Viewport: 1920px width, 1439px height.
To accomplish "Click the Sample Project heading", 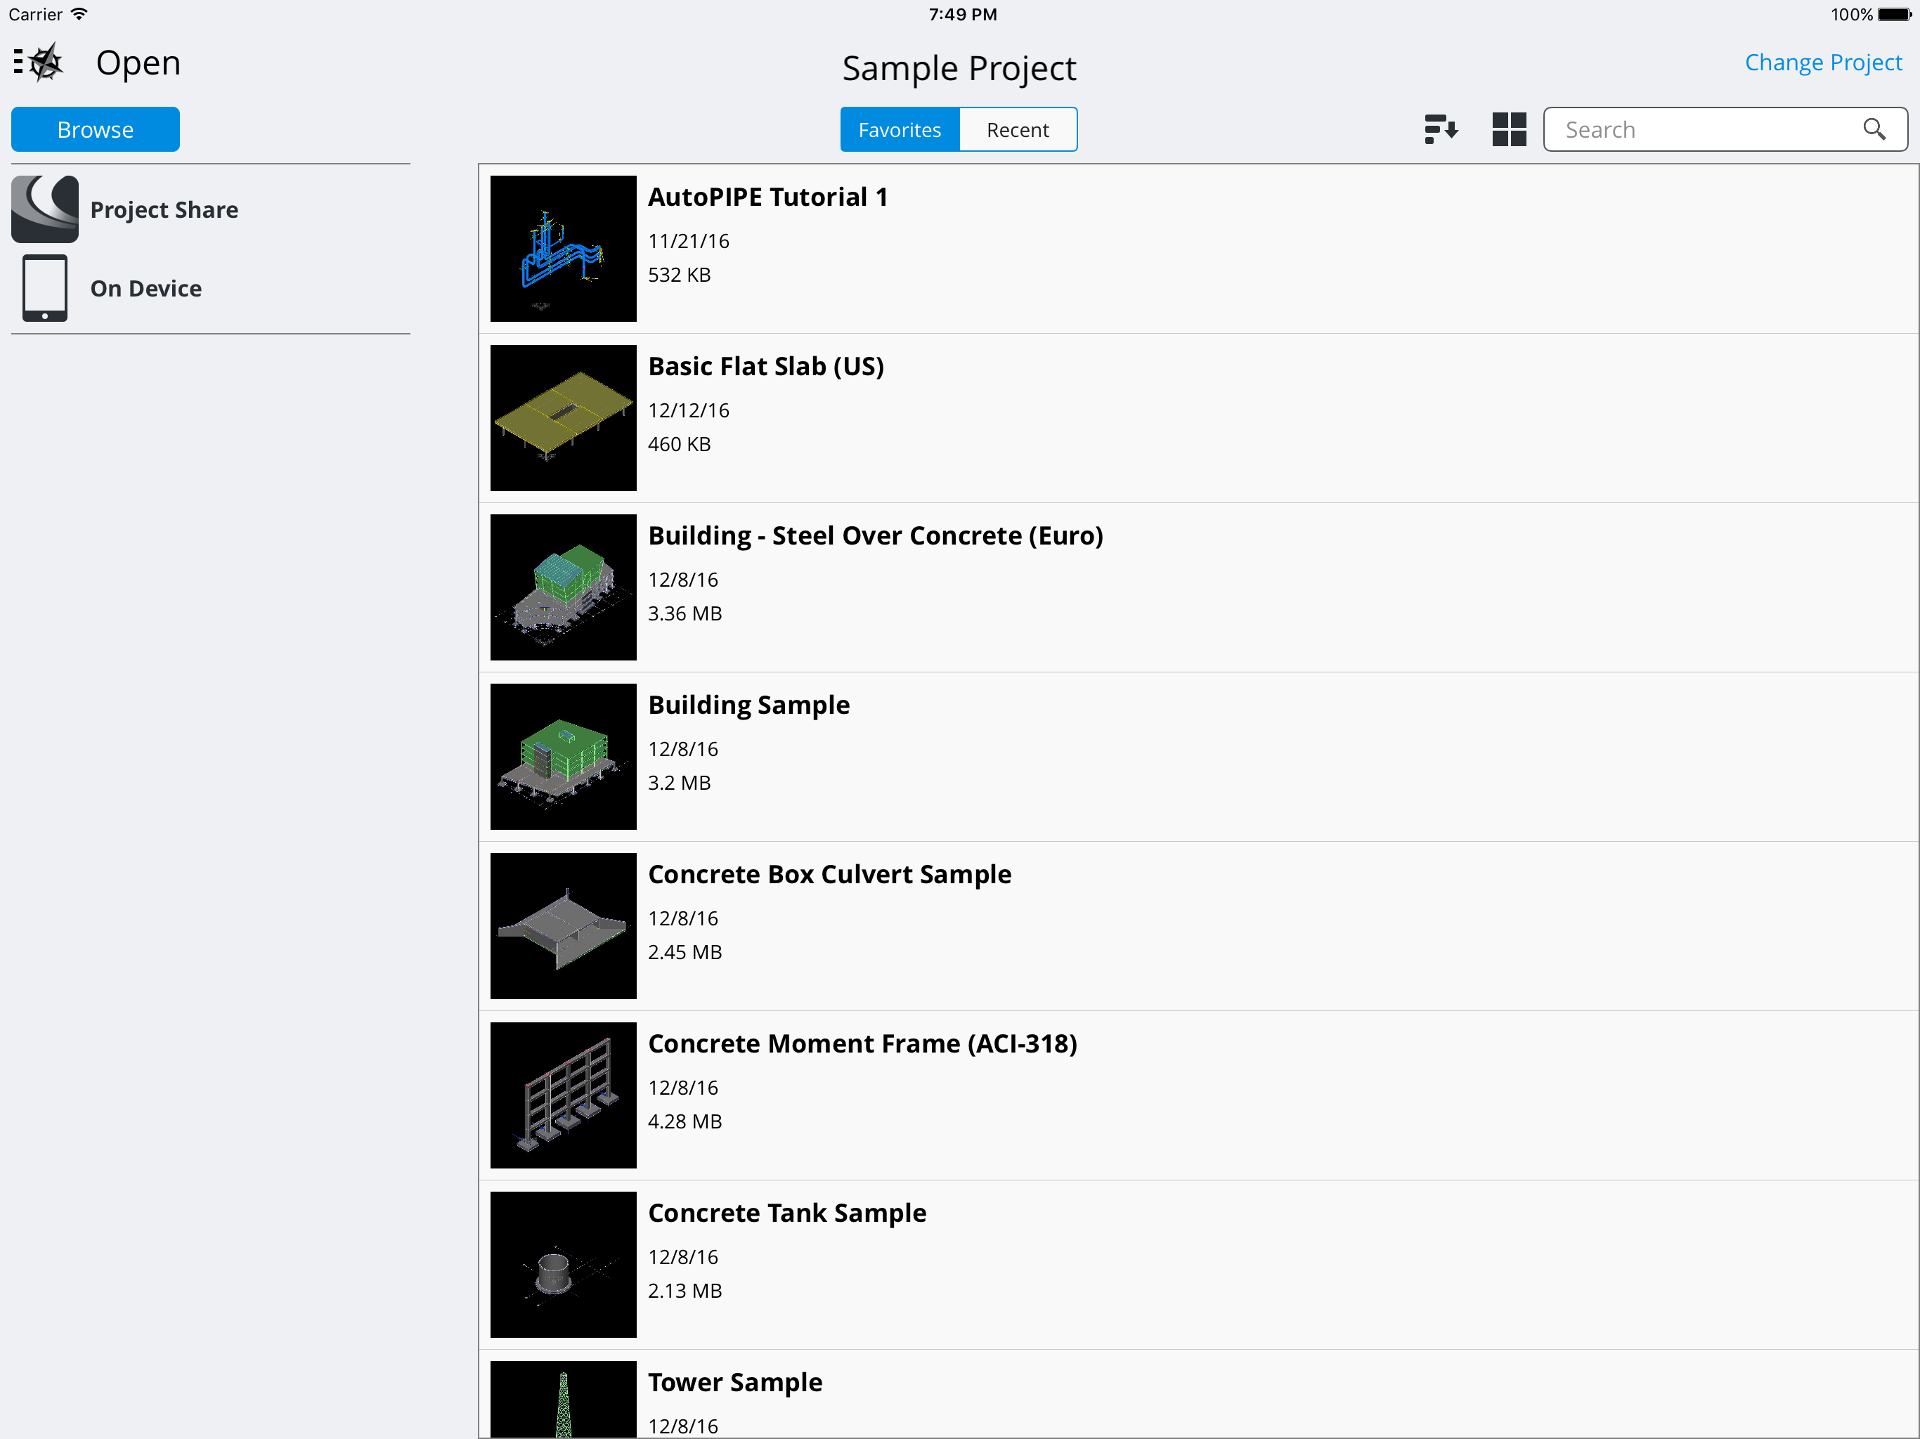I will tap(959, 69).
